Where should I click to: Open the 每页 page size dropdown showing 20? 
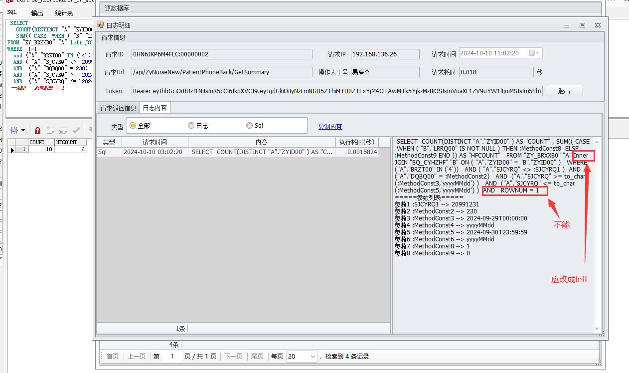click(302, 357)
